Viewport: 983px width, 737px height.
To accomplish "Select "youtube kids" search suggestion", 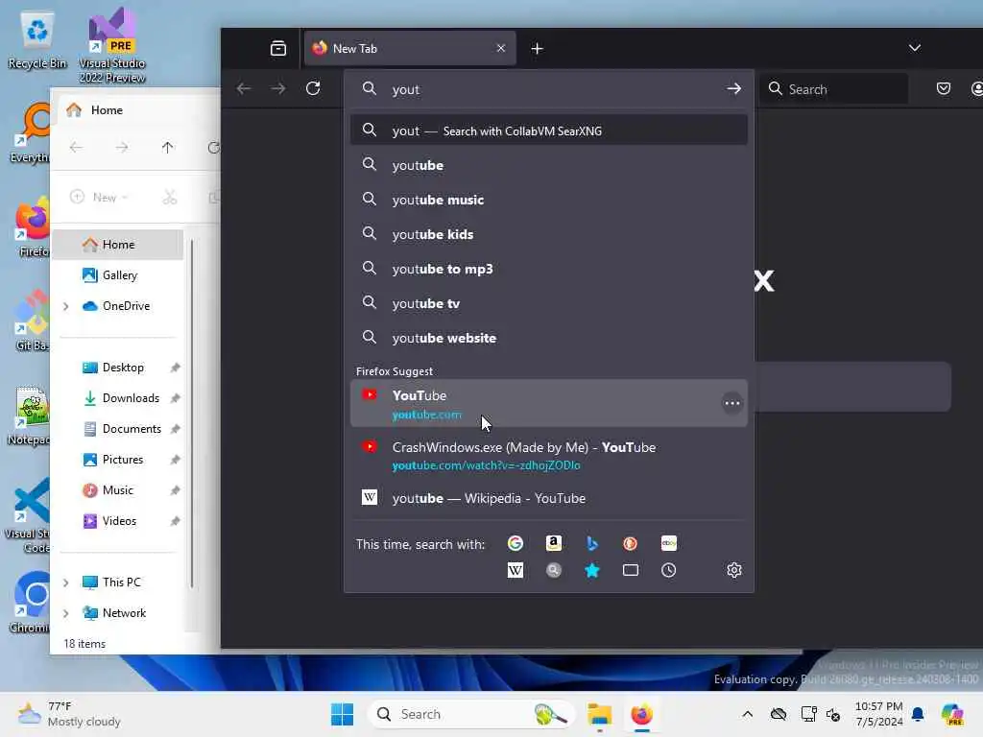I will pos(548,234).
